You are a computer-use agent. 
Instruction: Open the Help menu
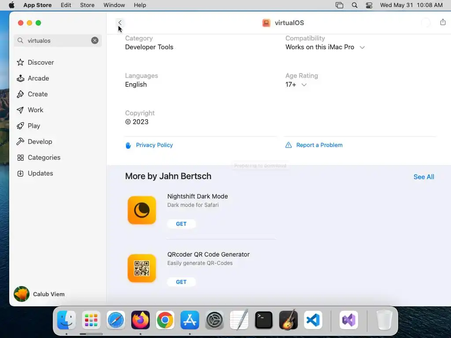click(x=140, y=5)
